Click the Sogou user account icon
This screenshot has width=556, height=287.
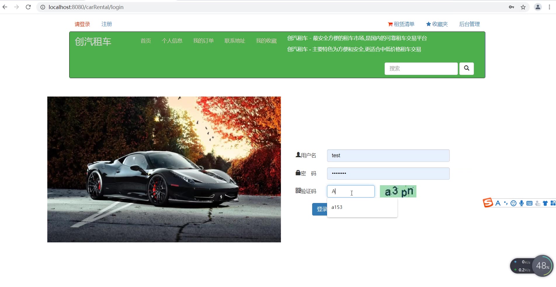538,203
